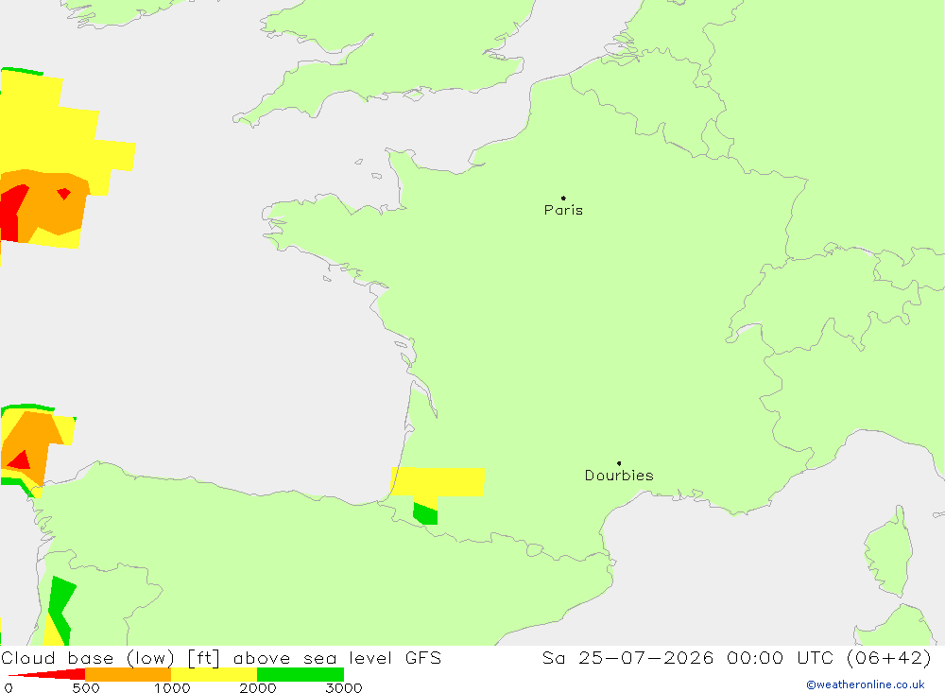The image size is (945, 693).
Task: Click the 'Cloud base (low) [ft]' title text
Action: click(x=111, y=657)
